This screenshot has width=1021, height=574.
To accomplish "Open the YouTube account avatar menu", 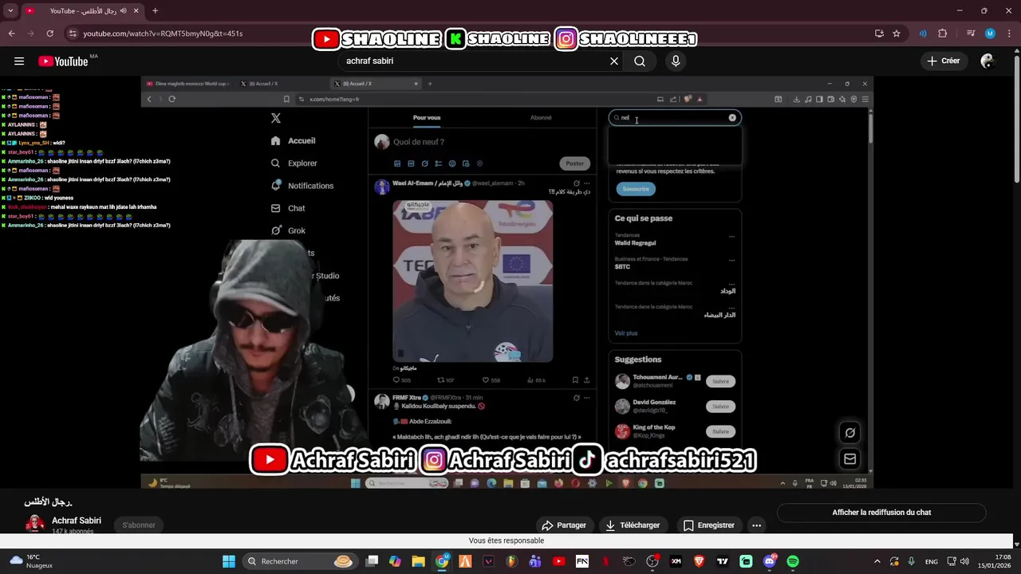I will click(987, 61).
